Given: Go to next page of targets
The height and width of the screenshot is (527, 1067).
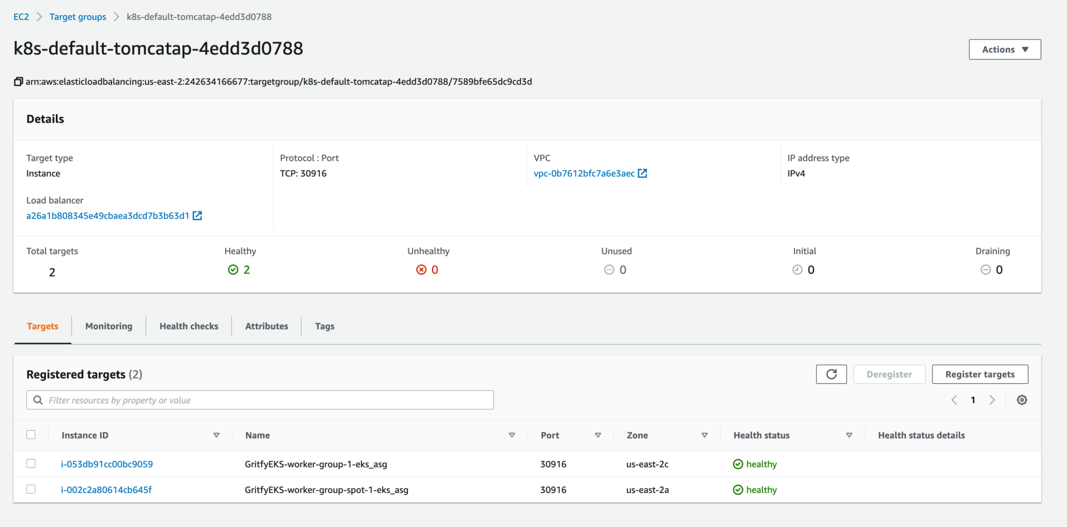Looking at the screenshot, I should click(x=992, y=400).
